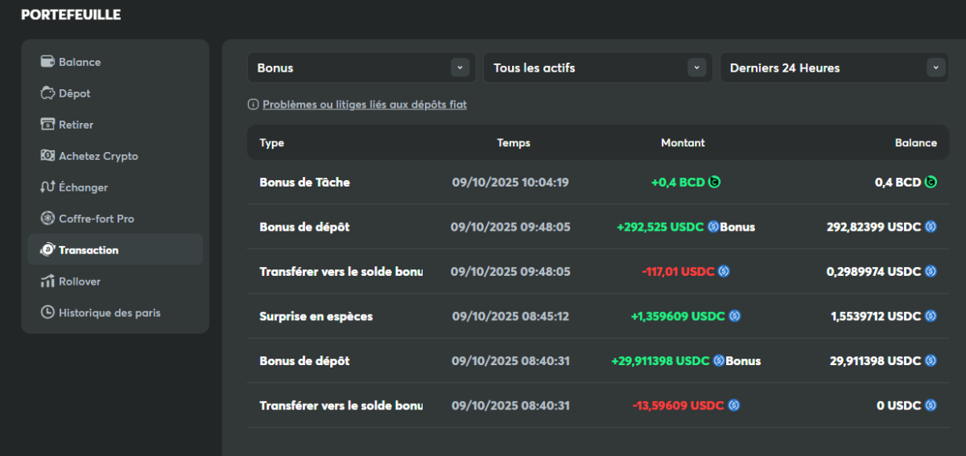This screenshot has height=456, width=966.
Task: Click the info icon beside fiat deposit issues
Action: (254, 105)
